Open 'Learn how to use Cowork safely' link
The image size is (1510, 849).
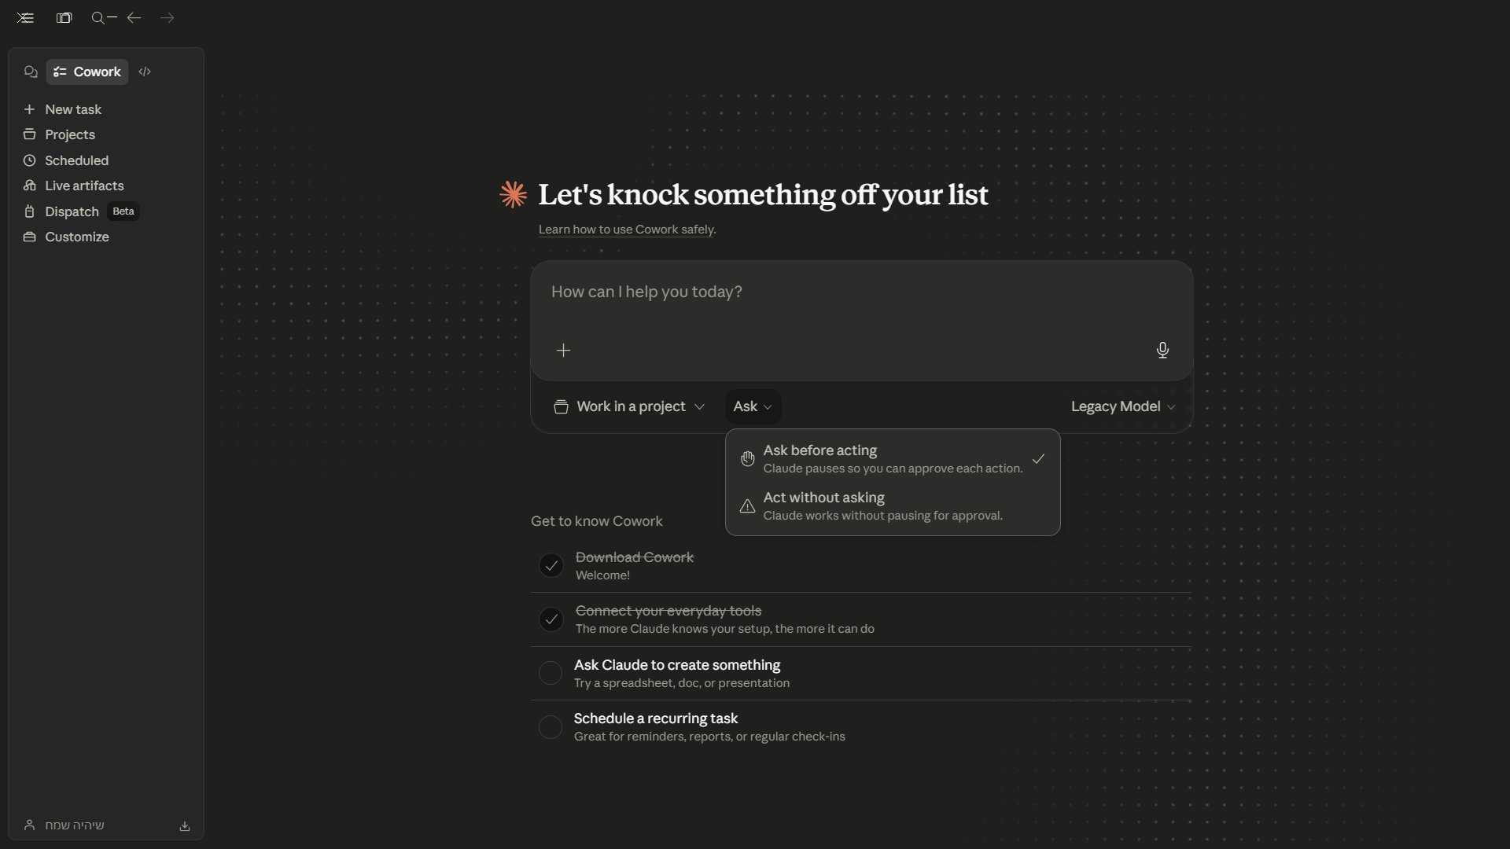click(626, 230)
